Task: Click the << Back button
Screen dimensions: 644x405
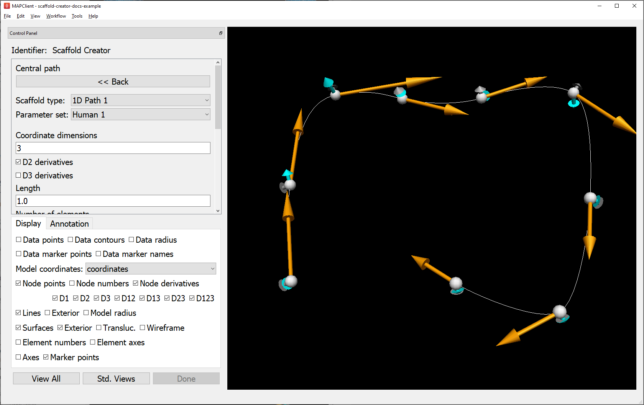Action: [x=113, y=82]
